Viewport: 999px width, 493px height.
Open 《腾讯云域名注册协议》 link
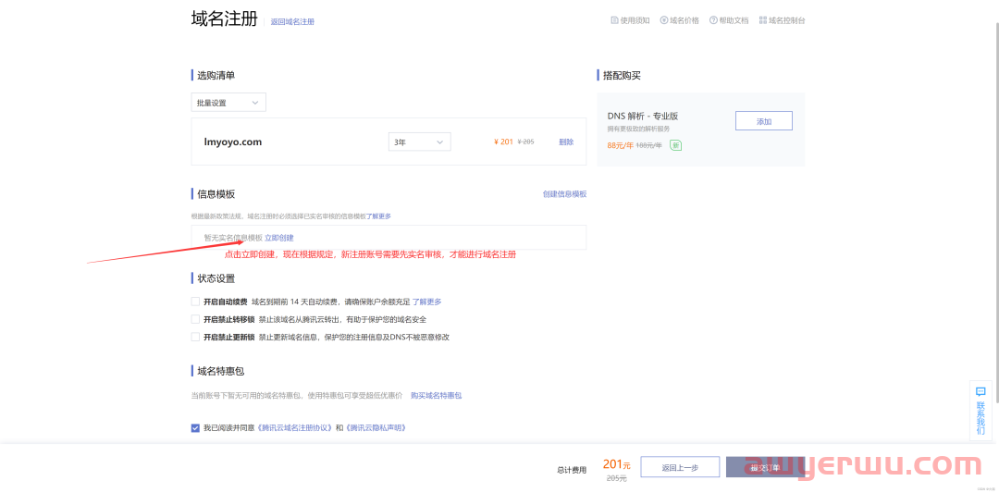pos(295,428)
